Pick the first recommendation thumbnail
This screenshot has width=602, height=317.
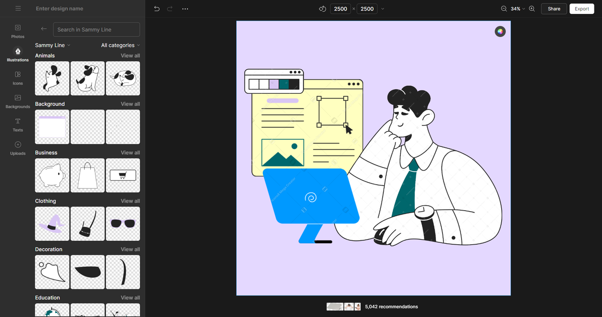pyautogui.click(x=335, y=306)
